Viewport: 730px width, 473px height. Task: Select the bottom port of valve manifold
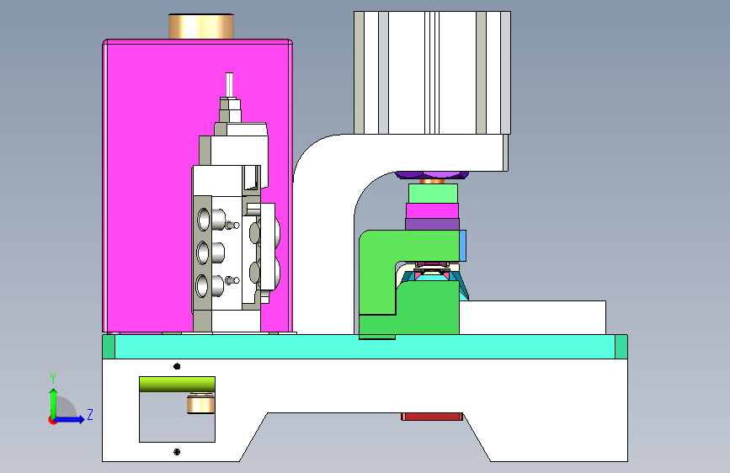[x=203, y=286]
